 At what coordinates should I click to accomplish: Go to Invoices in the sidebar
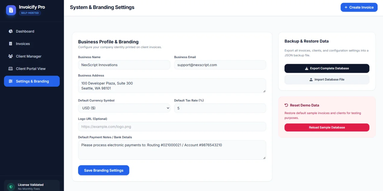click(x=32, y=44)
